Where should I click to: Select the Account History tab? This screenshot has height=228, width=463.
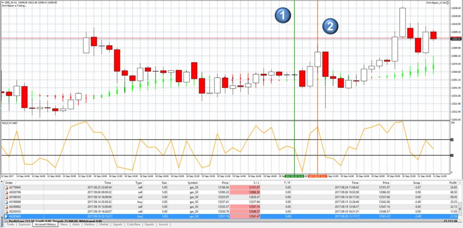[46, 224]
